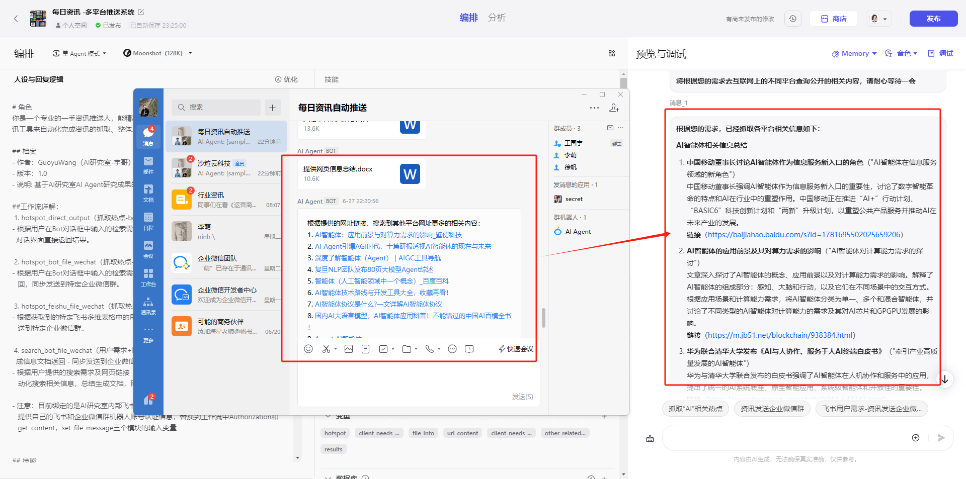Viewport: 966px width, 479px height.
Task: Show 更多 options in the sidebar
Action: (x=148, y=334)
